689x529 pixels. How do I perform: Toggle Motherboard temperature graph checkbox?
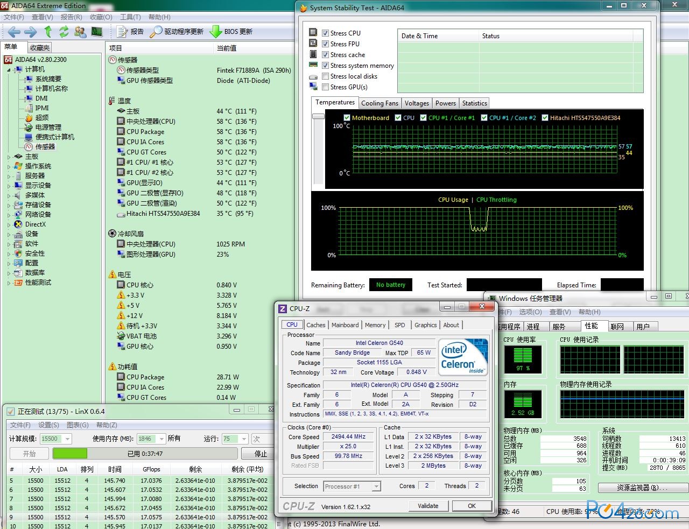347,117
